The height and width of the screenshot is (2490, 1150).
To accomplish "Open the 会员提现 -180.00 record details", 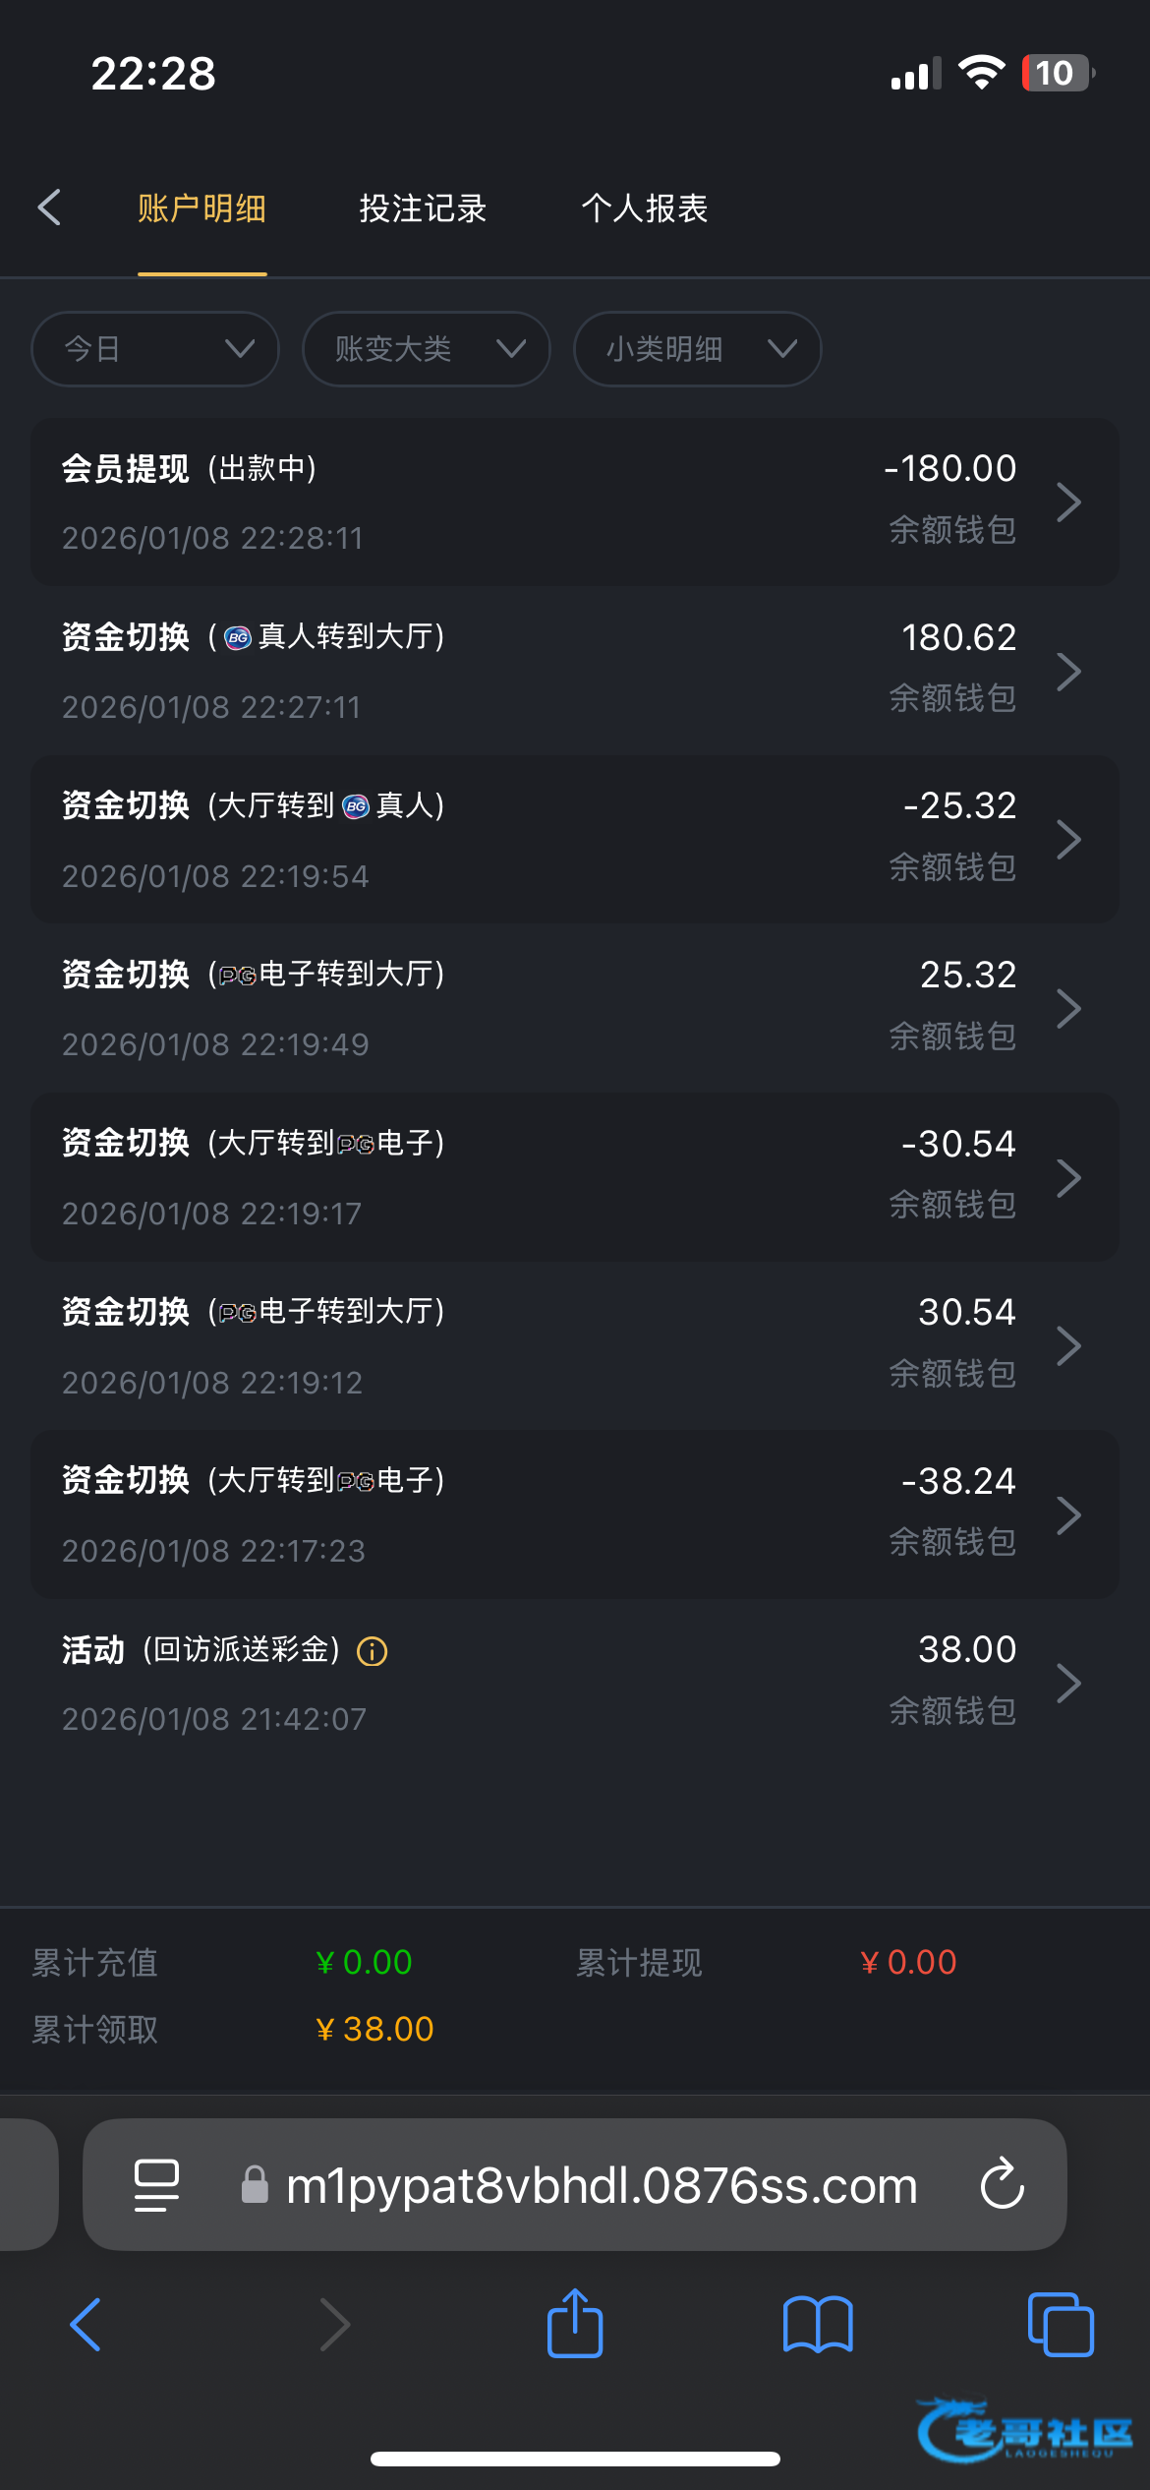I will point(574,503).
